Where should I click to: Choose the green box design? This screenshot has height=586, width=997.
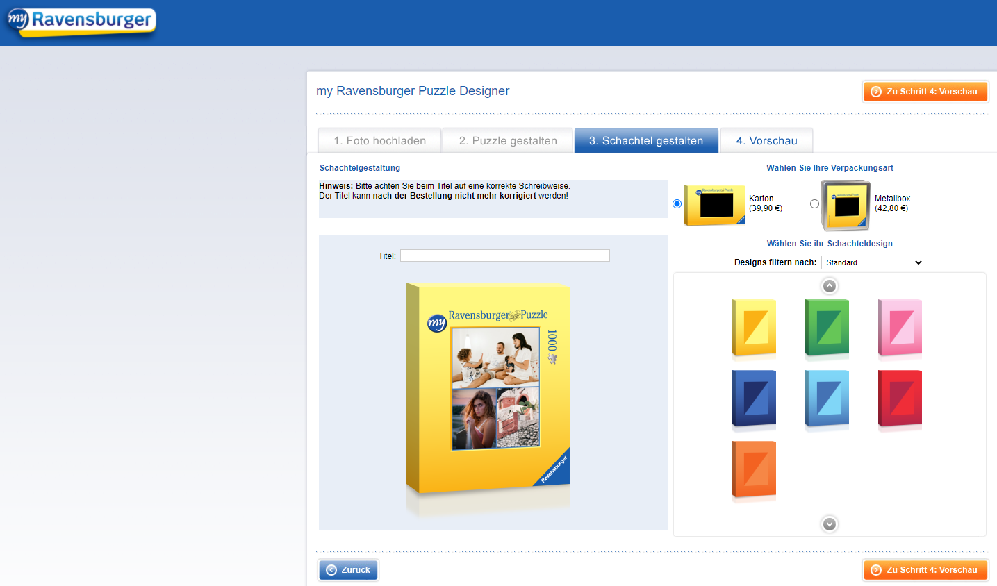click(x=827, y=328)
